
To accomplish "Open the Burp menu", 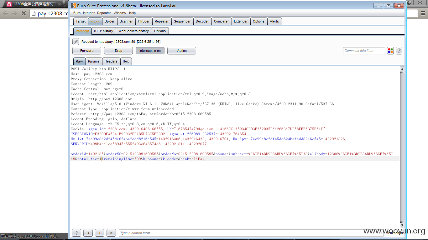I will click(x=77, y=13).
